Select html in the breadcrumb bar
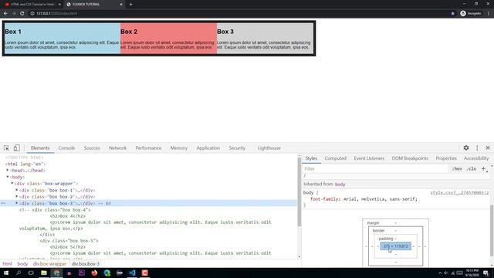 7,264
